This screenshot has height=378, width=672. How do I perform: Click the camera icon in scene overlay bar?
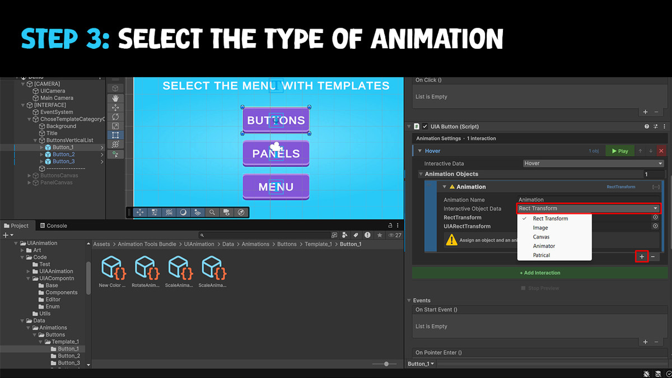pos(226,212)
